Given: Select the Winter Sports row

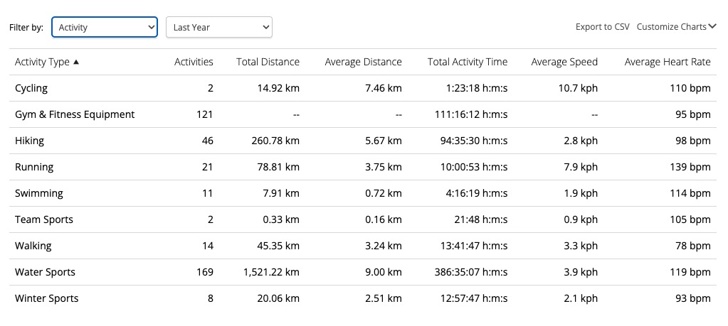Looking at the screenshot, I should point(46,298).
